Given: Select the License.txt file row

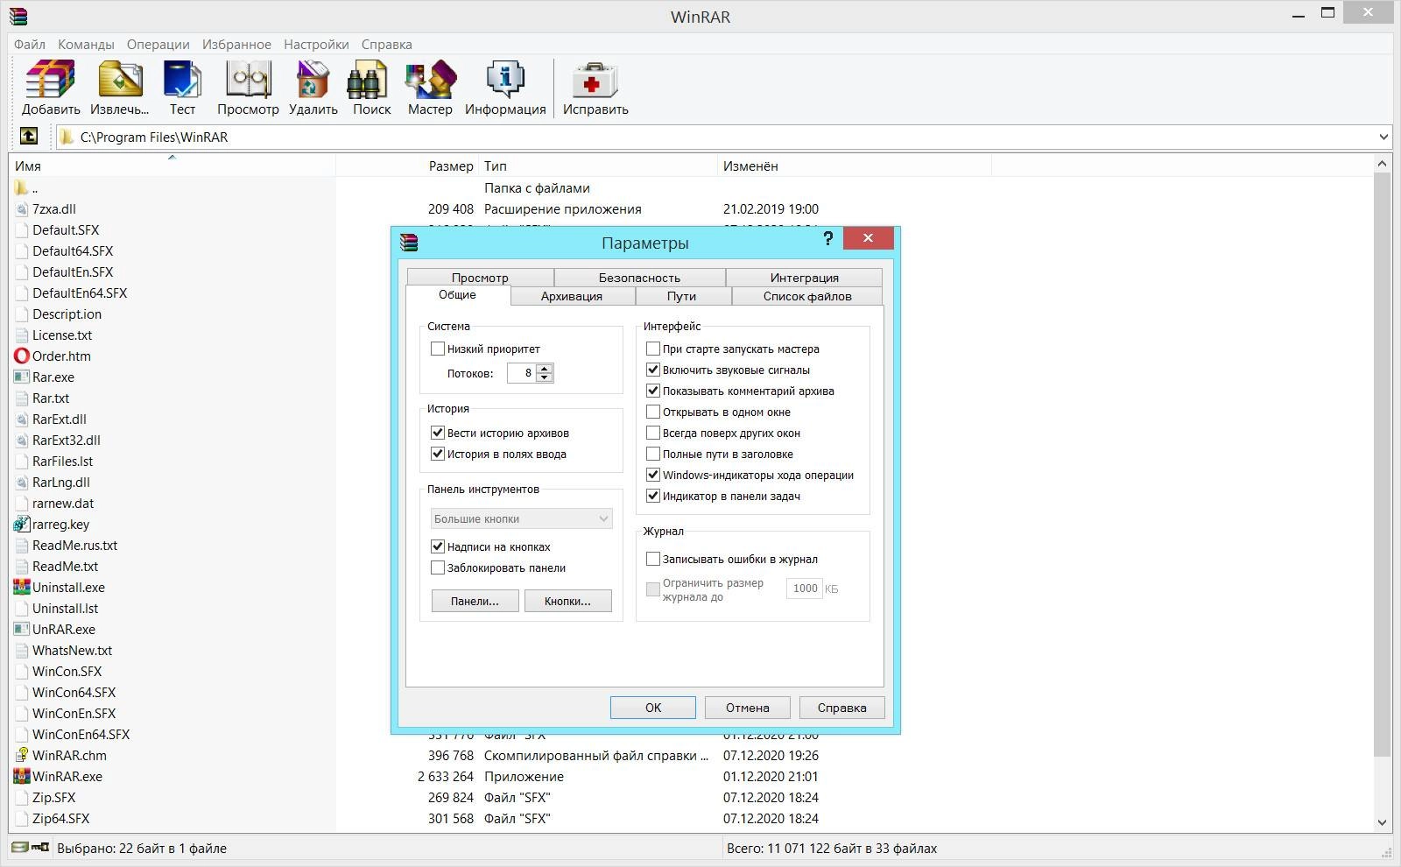Looking at the screenshot, I should (61, 335).
